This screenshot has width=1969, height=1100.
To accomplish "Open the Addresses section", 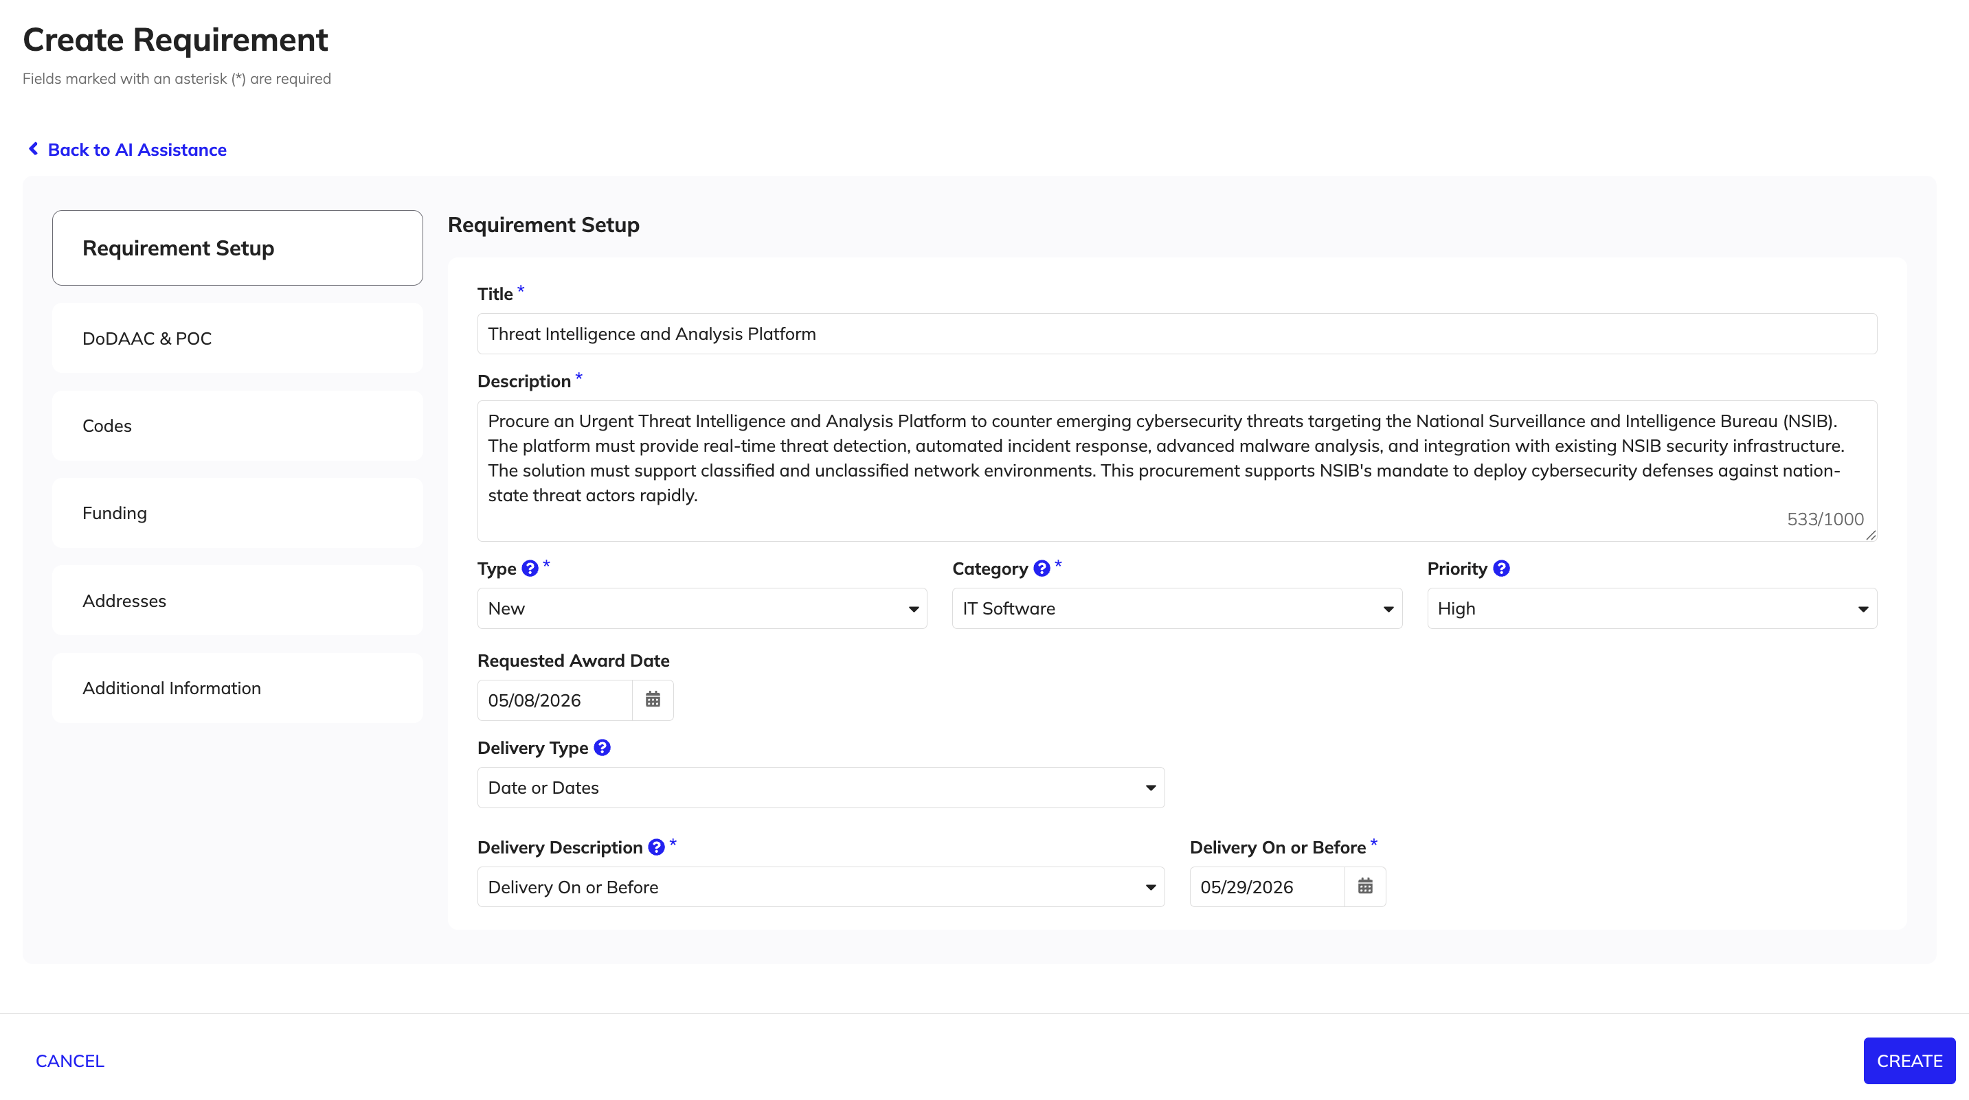I will tap(237, 600).
